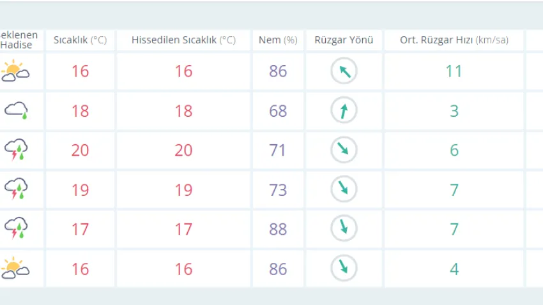Screen dimensions: 543x305
Task: Click the wind direction arrow beside 88 humidity
Action: coord(344,228)
